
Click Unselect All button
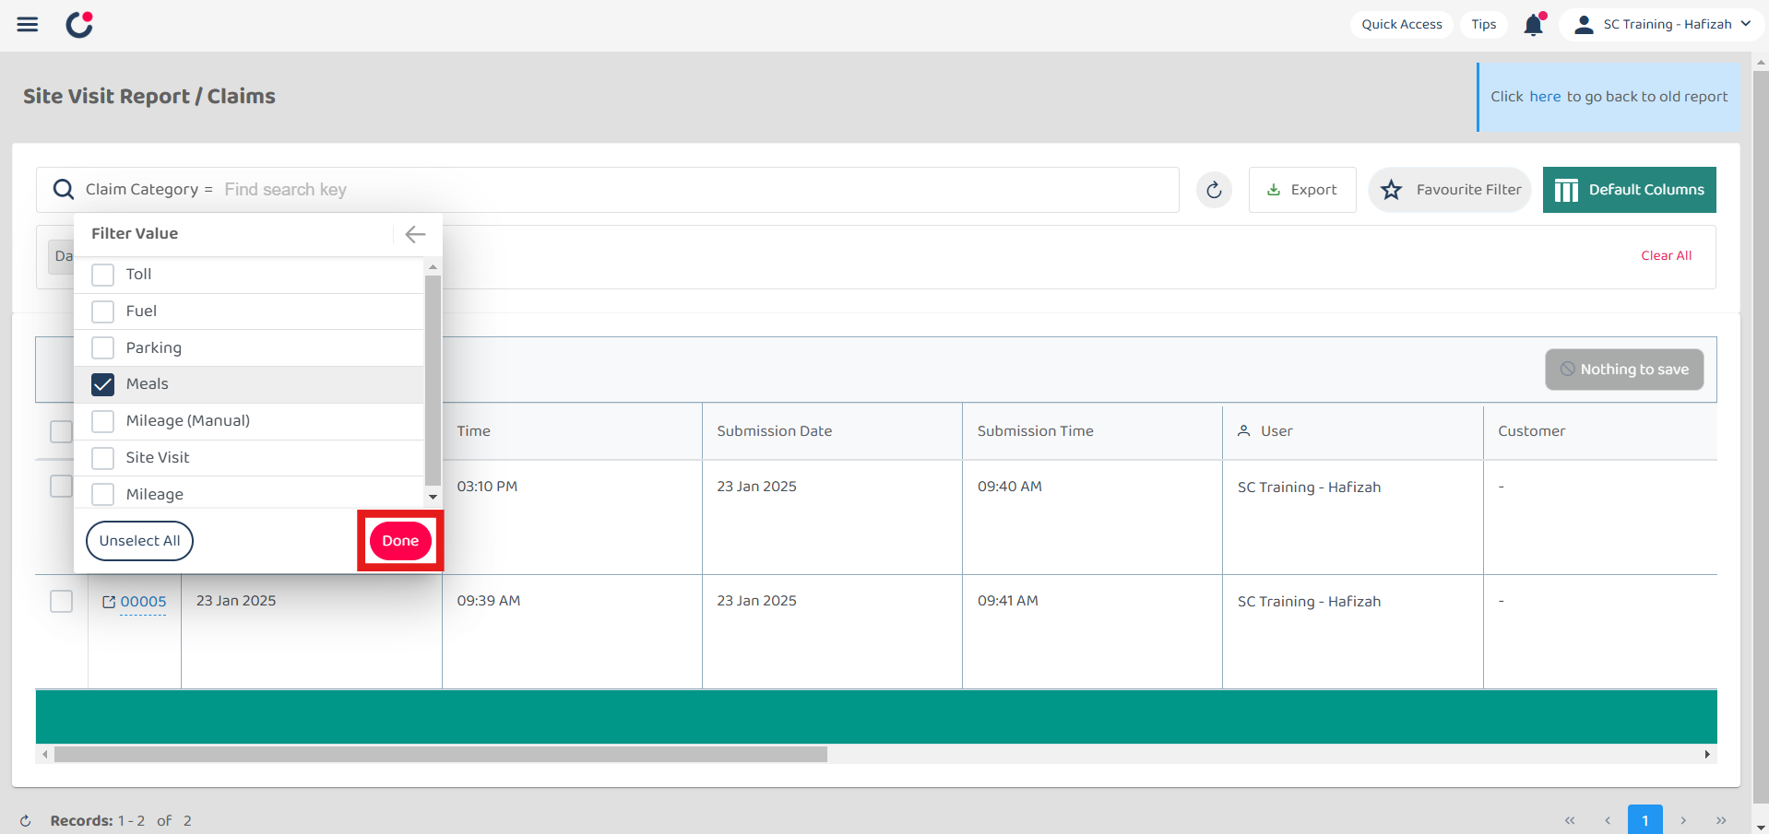[139, 541]
